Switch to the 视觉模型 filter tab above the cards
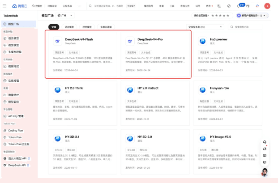278x183 pixels. 87,27
